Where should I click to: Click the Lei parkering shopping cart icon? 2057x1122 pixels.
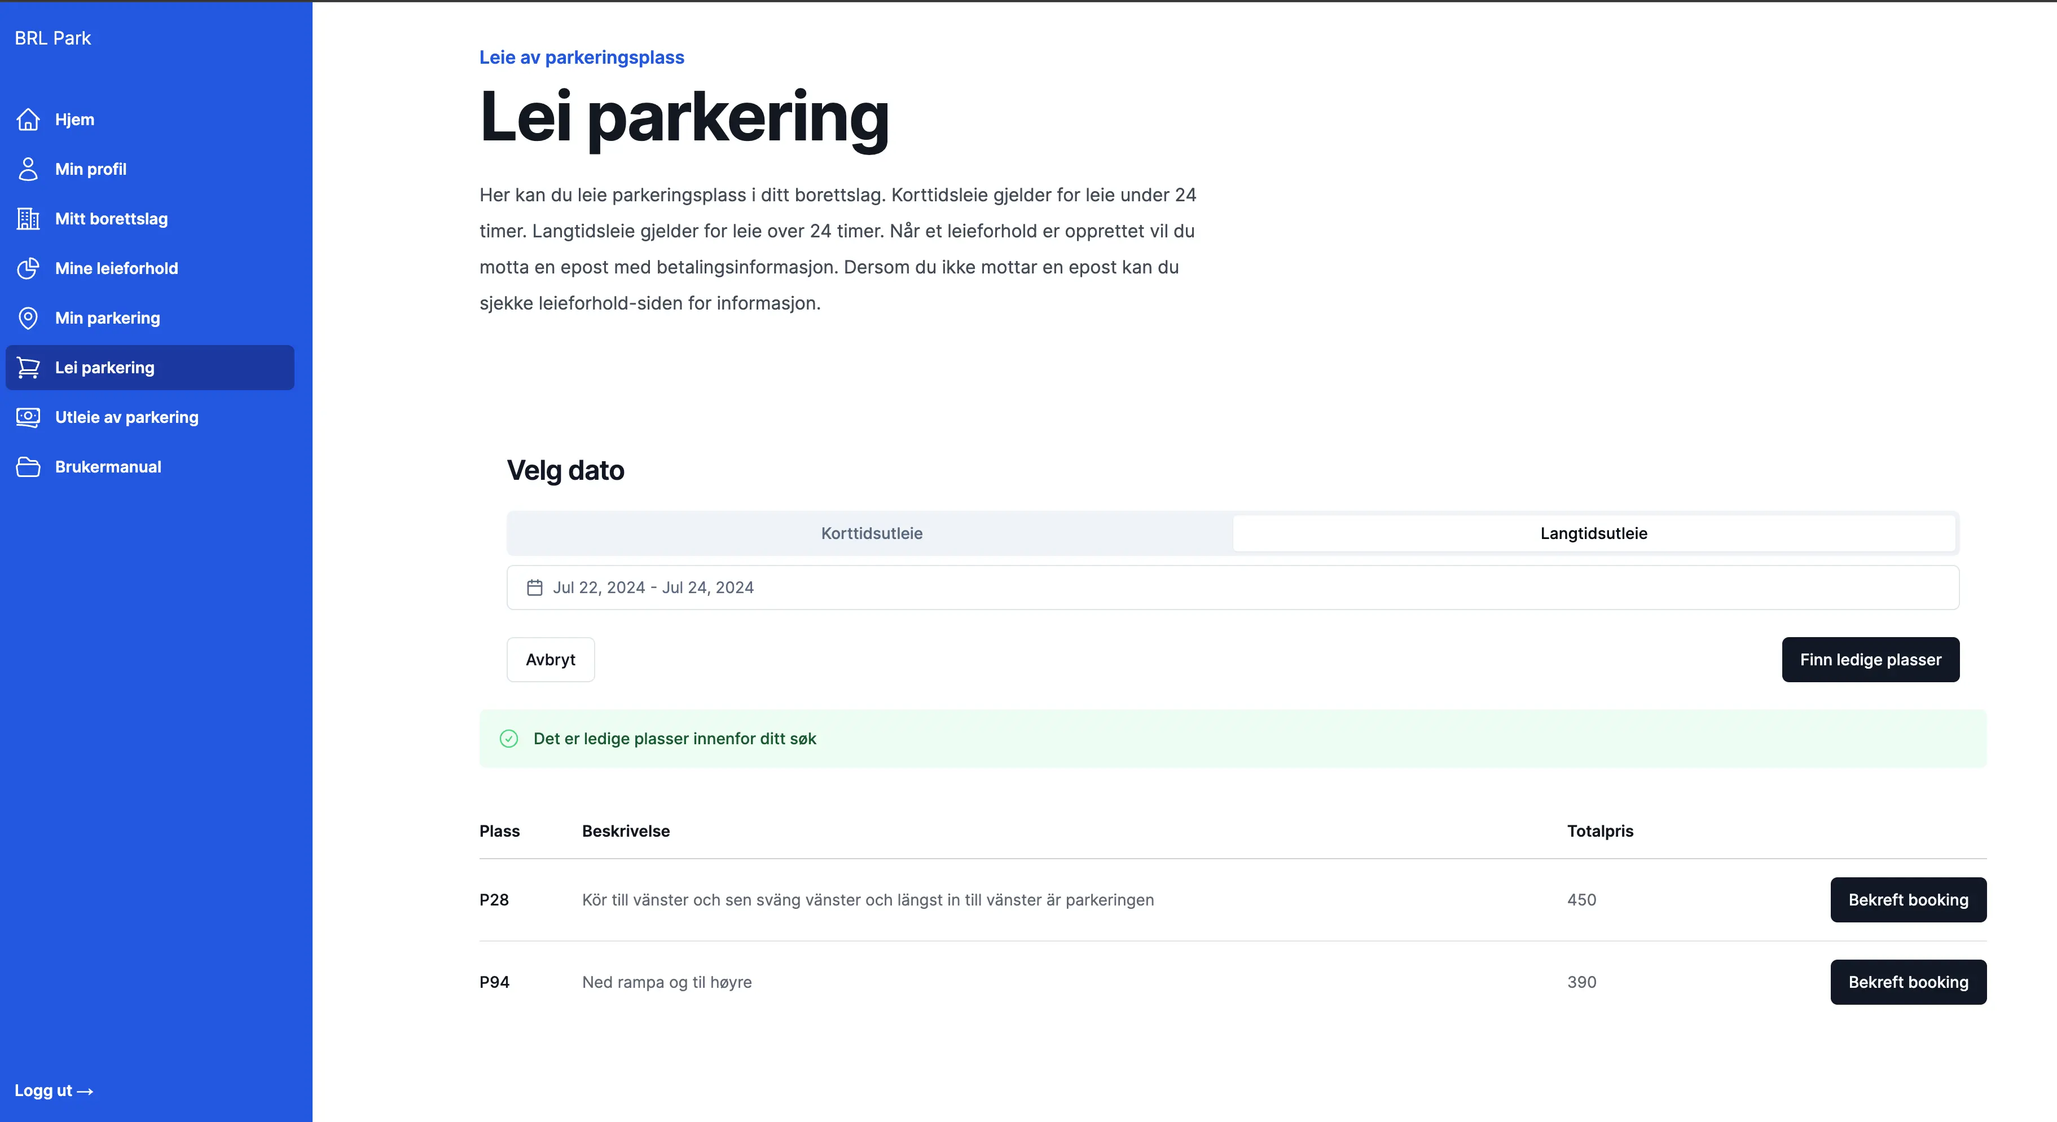pos(28,368)
